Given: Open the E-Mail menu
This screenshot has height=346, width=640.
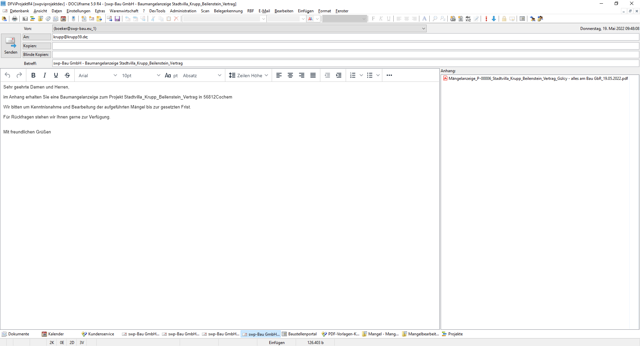Looking at the screenshot, I should pyautogui.click(x=264, y=11).
